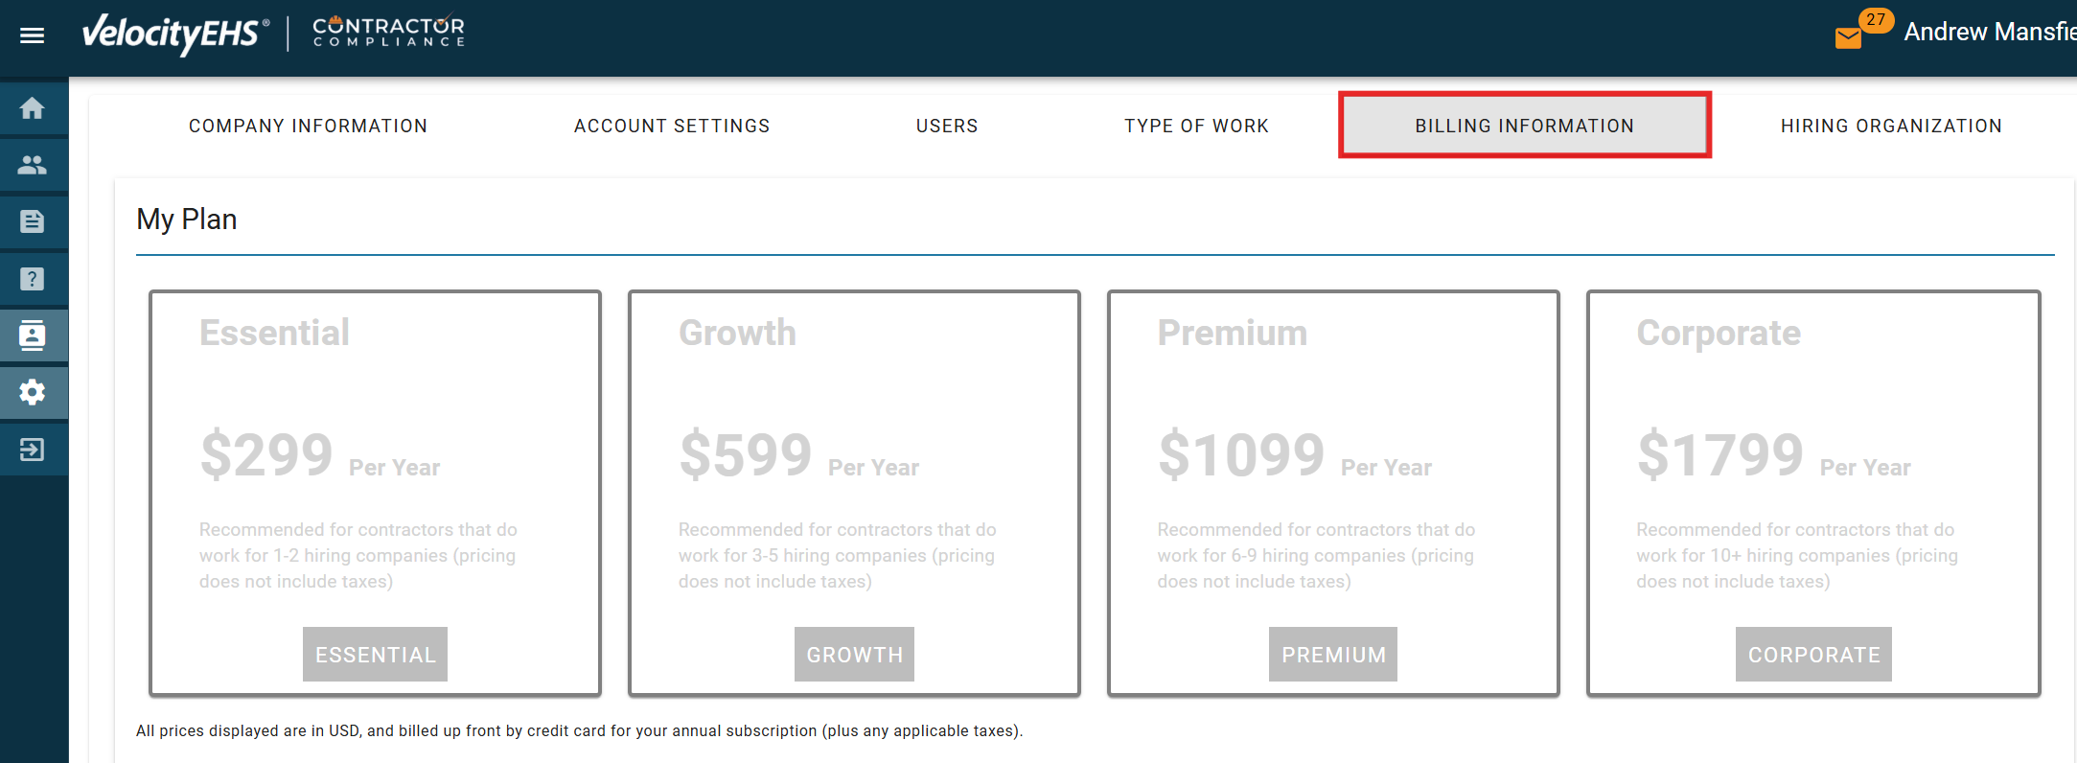Open the people group sidebar icon
The width and height of the screenshot is (2077, 763).
pos(33,165)
